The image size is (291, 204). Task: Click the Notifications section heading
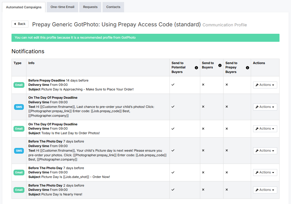(x=28, y=52)
